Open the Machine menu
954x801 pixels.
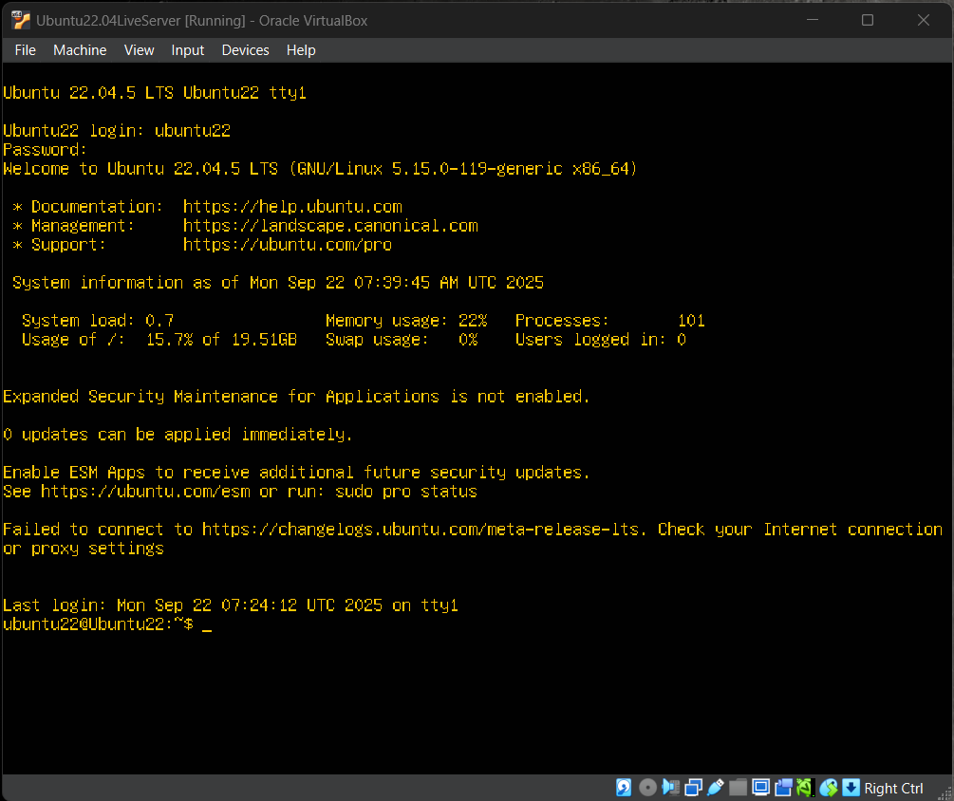tap(80, 50)
